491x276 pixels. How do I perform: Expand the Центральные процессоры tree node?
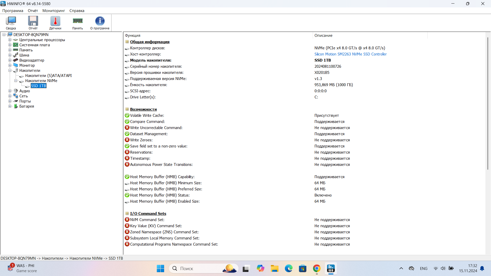coord(10,40)
